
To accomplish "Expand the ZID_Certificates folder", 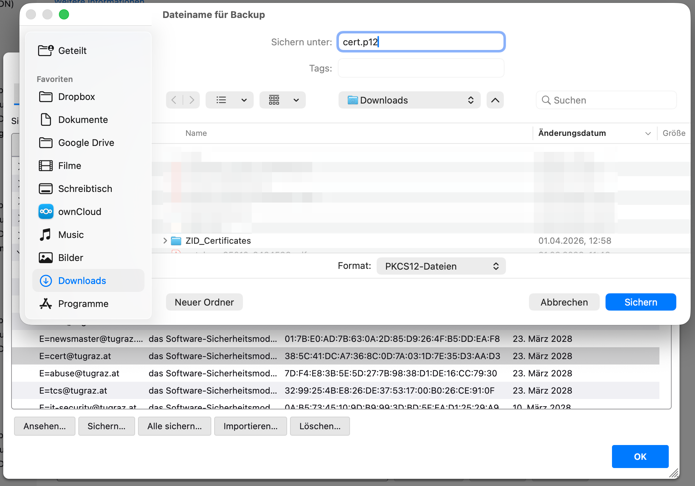I will [165, 240].
